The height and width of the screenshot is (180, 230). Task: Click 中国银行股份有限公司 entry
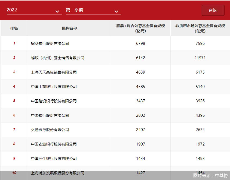pyautogui.click(x=50, y=115)
